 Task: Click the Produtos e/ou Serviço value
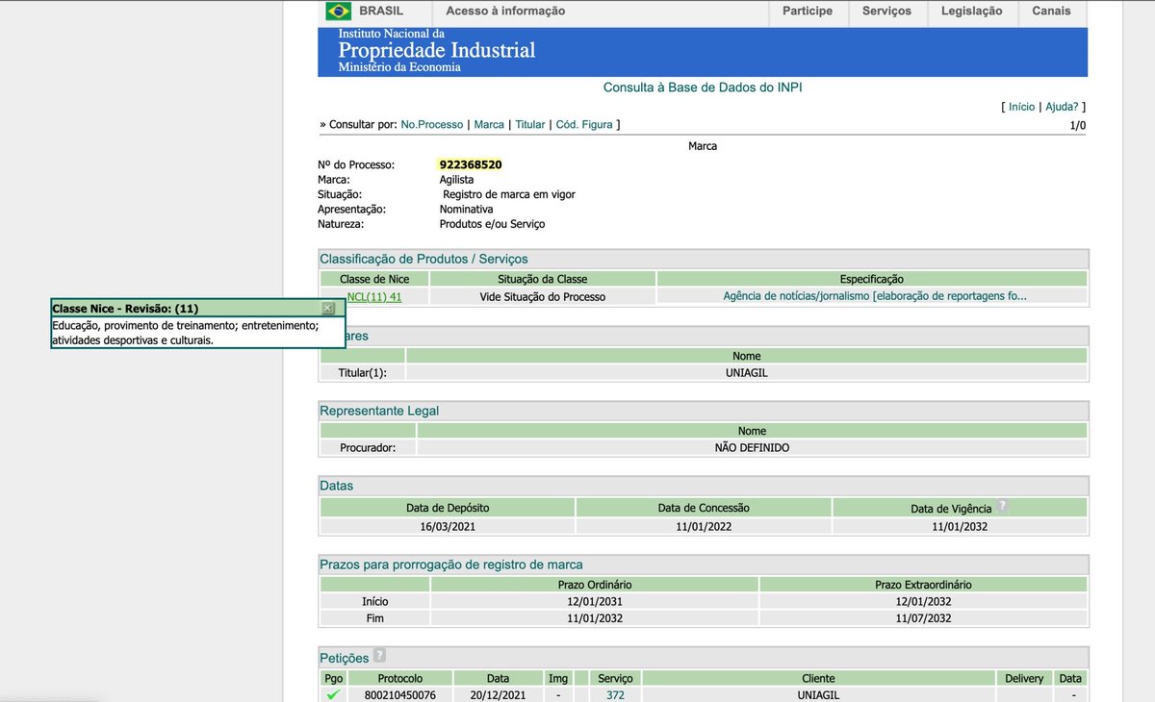[x=492, y=224]
